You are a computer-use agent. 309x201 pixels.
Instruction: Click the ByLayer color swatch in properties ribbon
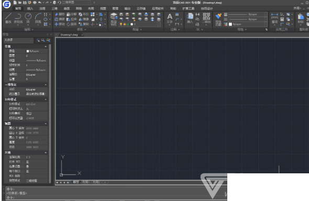click(x=230, y=24)
